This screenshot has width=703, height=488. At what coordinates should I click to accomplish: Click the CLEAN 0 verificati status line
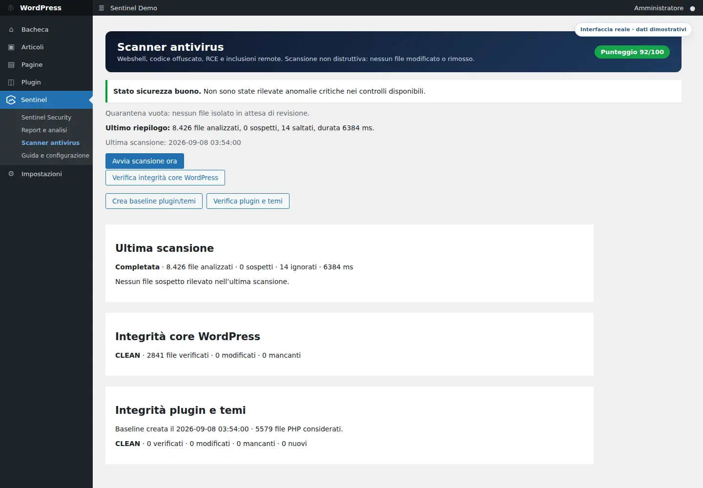(211, 444)
